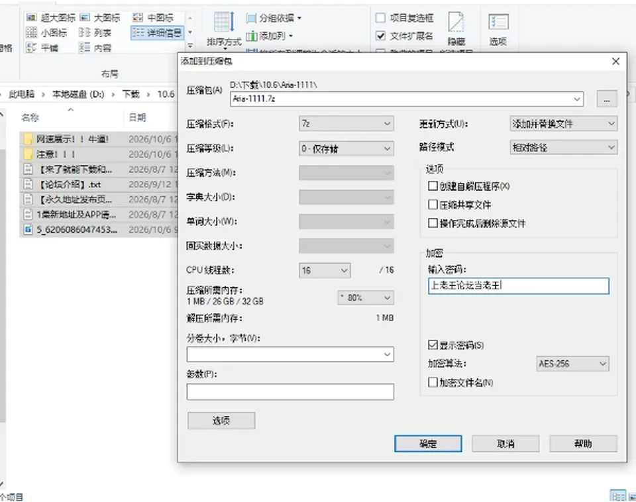Uncheck 文件扩展名 checkbox in Explorer ribbon
The width and height of the screenshot is (636, 502).
coord(380,36)
